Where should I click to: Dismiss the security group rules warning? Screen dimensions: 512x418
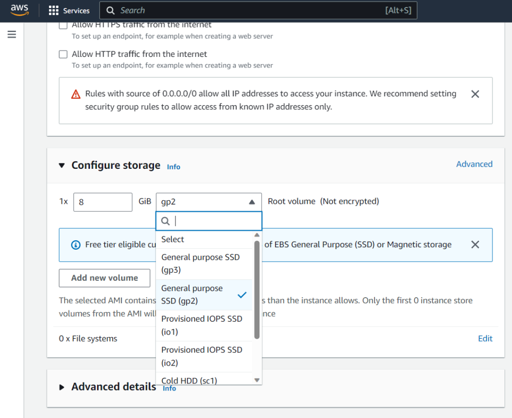pos(475,94)
